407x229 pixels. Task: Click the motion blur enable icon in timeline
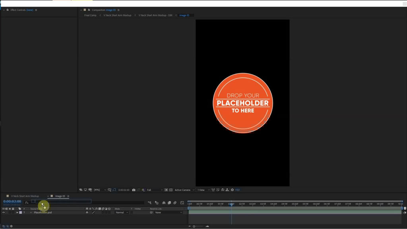(x=175, y=203)
